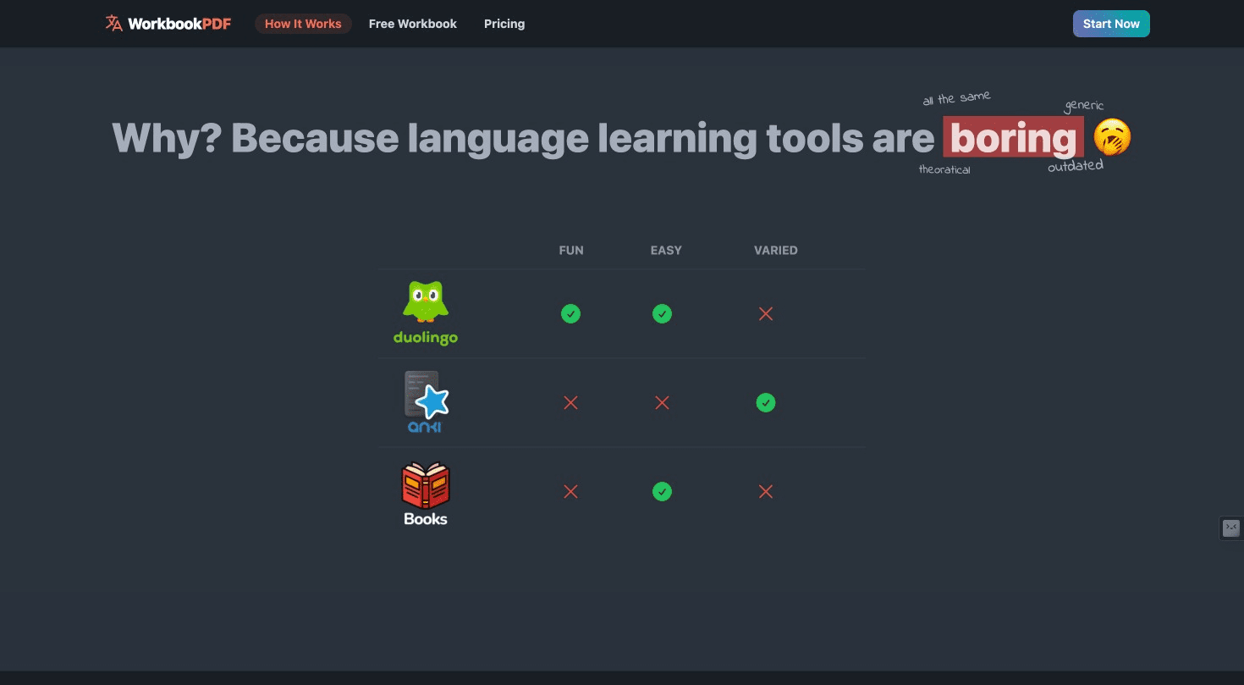
Task: Click the WorkbookPDF translate logo icon
Action: (113, 24)
